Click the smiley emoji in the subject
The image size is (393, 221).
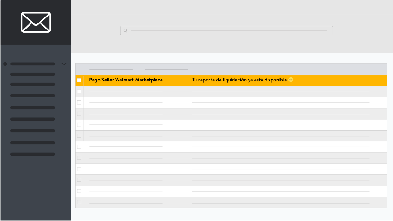291,80
